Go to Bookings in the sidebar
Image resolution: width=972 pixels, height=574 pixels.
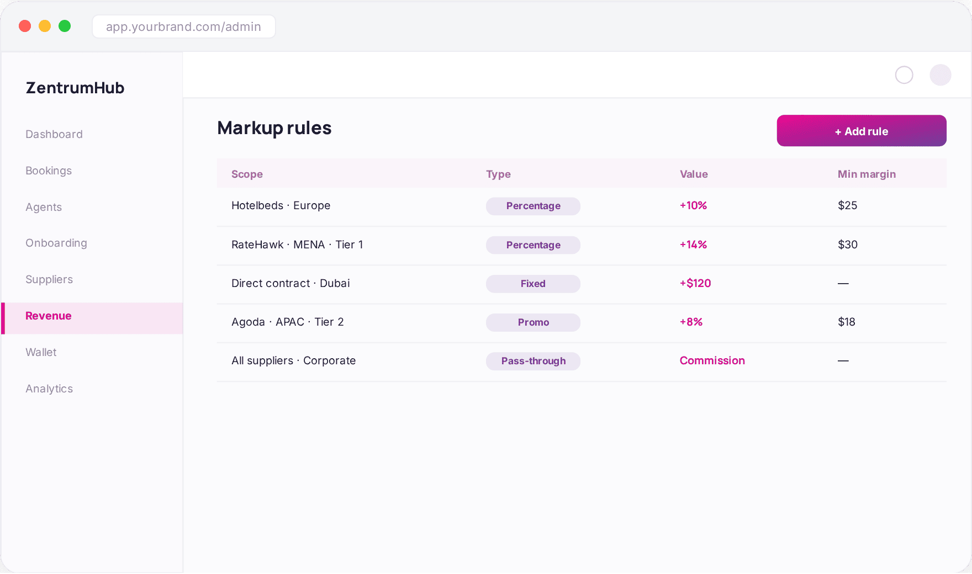coord(49,171)
